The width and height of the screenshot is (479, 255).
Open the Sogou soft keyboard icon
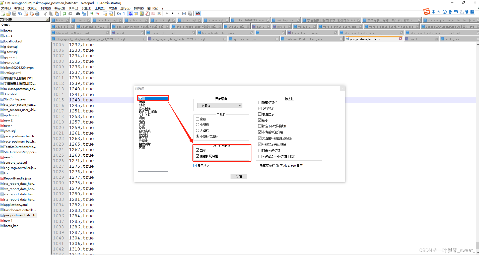tap(456, 12)
